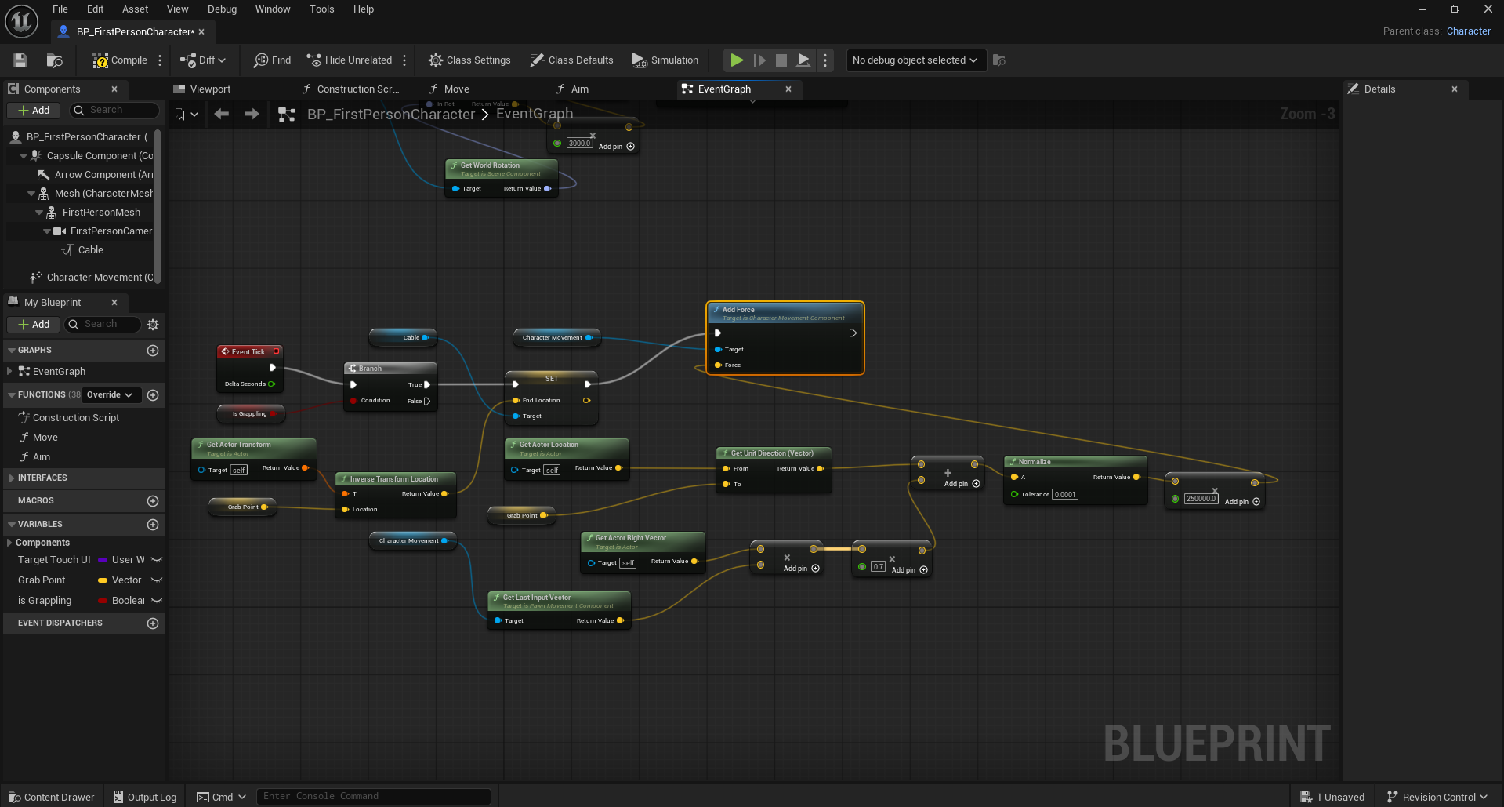
Task: Toggle visibility of is Grappling variable
Action: [157, 601]
